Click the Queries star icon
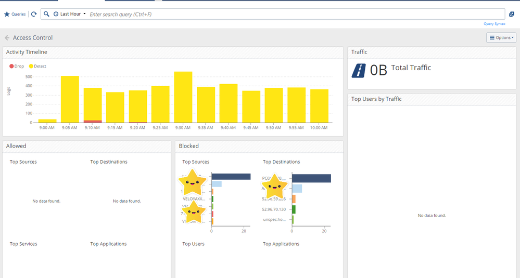 click(x=7, y=14)
